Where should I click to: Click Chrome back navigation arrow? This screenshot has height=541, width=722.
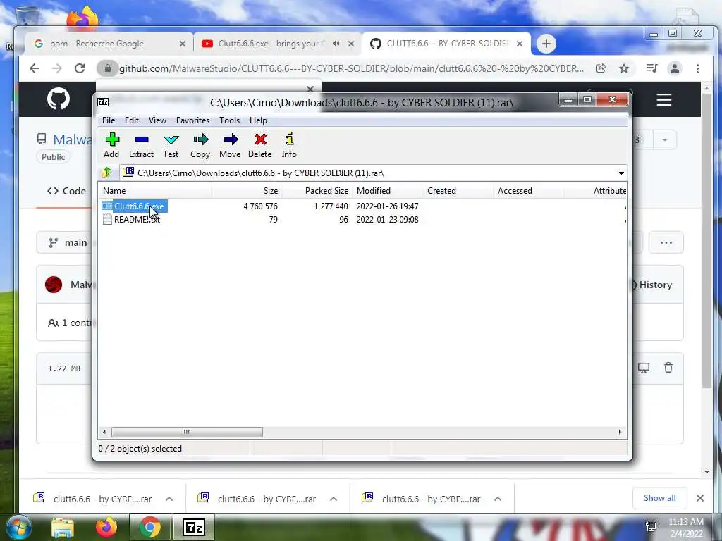click(35, 68)
